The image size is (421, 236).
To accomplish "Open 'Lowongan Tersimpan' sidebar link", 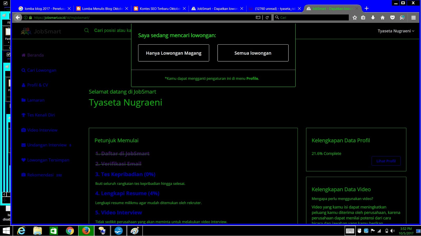I will 48,160.
